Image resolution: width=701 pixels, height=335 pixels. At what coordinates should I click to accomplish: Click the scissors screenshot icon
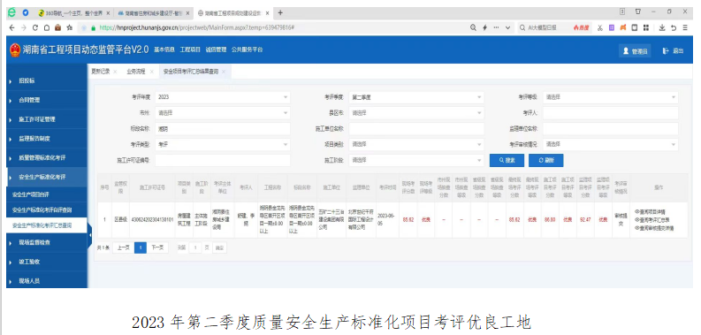(x=600, y=27)
